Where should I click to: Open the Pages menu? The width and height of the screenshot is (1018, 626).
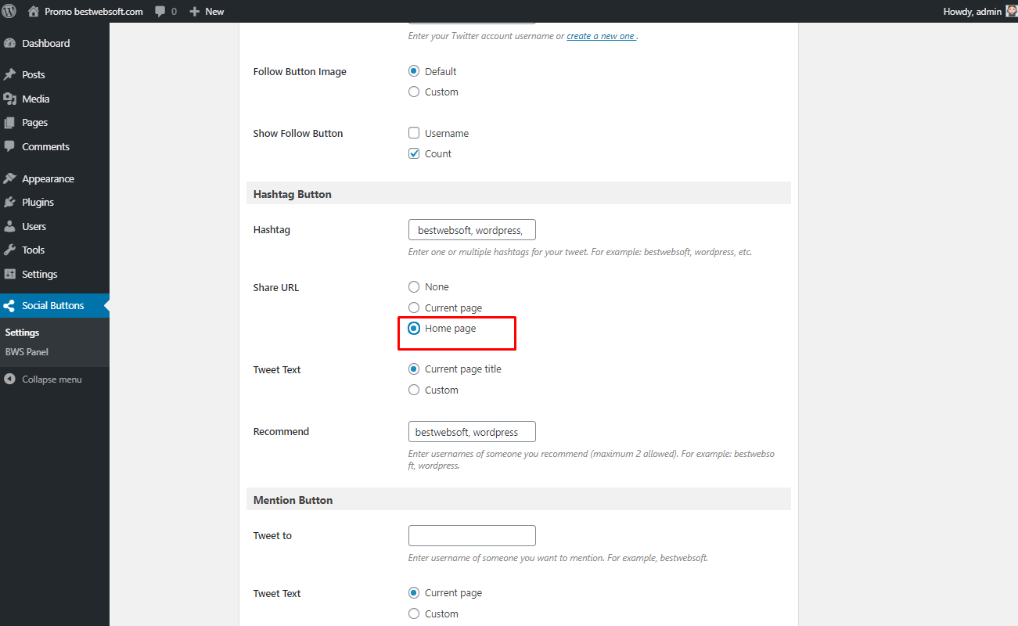tap(55, 123)
